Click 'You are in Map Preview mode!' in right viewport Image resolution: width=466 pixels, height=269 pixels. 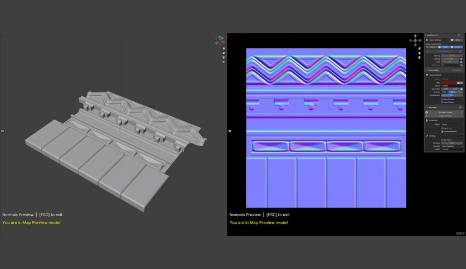coord(259,222)
